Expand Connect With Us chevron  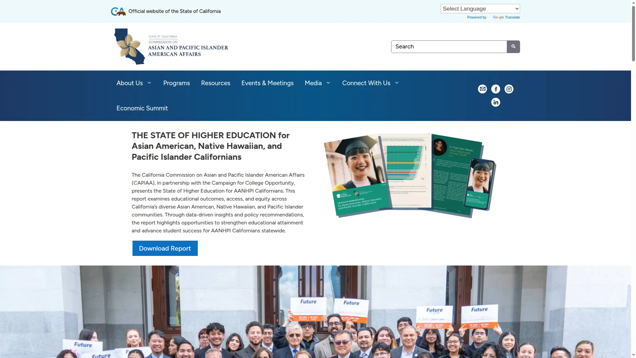397,83
